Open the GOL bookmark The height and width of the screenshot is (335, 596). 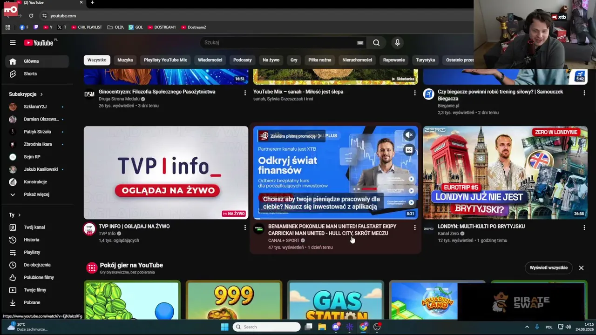(135, 27)
